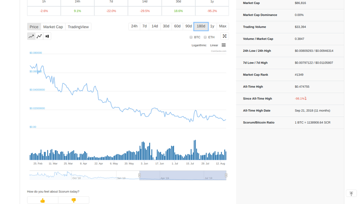Viewport: 364px width, 204px height.
Task: Click the -29.5% 14d change cell
Action: [145, 11]
